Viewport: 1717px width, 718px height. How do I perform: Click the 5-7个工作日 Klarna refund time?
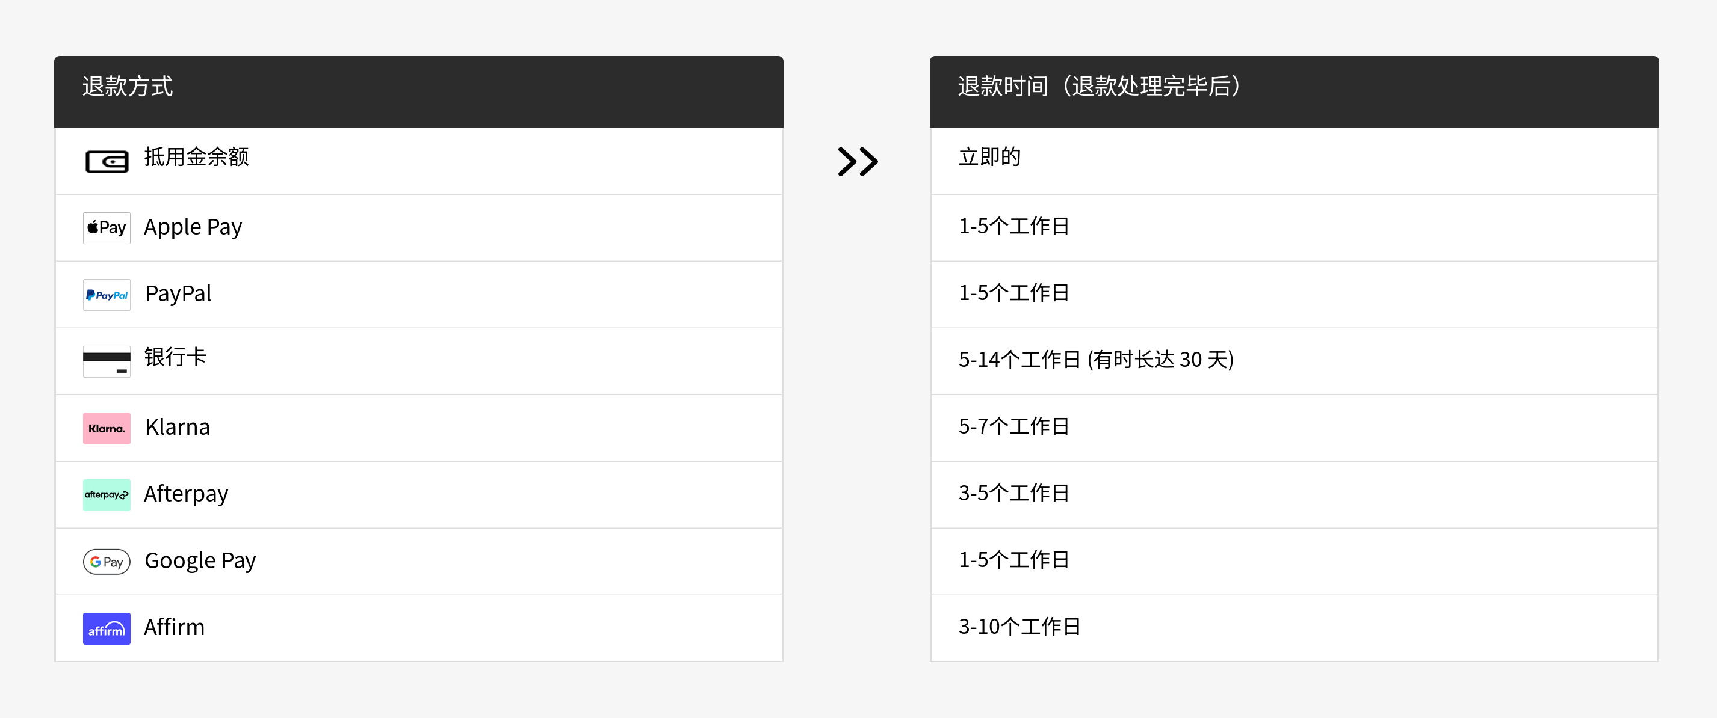click(x=1014, y=426)
